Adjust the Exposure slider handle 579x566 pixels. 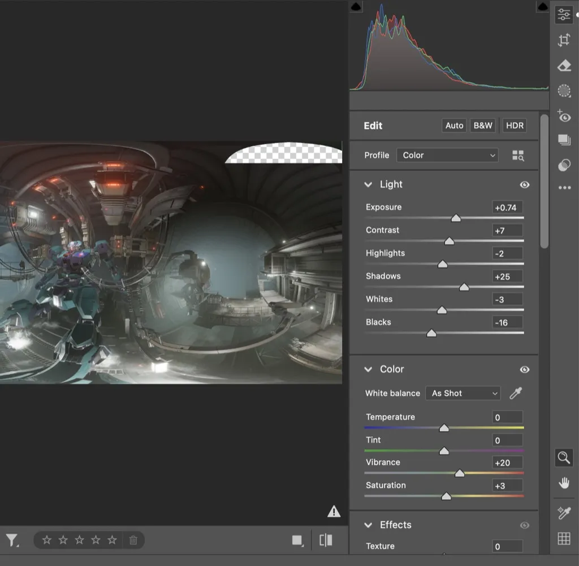click(x=456, y=218)
